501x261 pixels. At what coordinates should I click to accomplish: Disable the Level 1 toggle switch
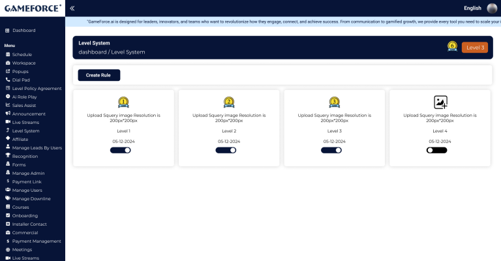click(x=121, y=150)
